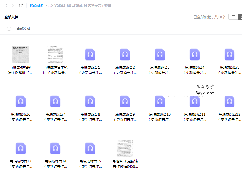Open audio file 馬瑞成錄音10 icon
This screenshot has height=179, width=242.
tap(160, 101)
